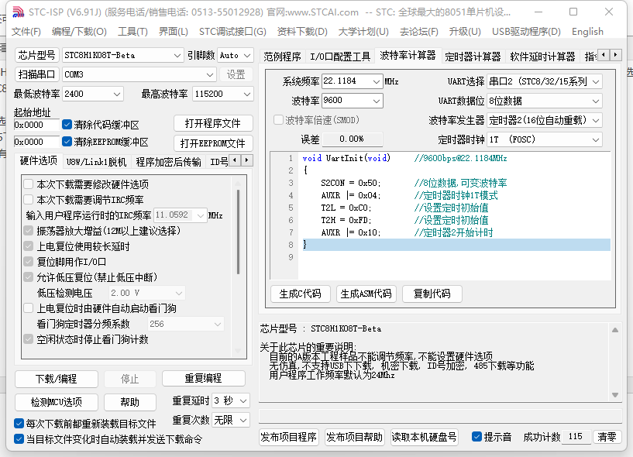Viewport: 633px width, 457px height.
Task: Switch to 范例程序 tab
Action: 282,57
